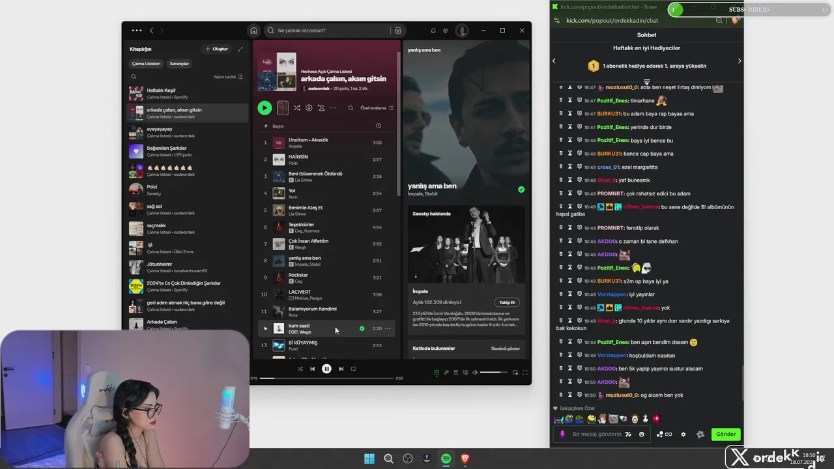Open the 'Yakın tarihli' sort dropdown
This screenshot has width=834, height=469.
228,77
